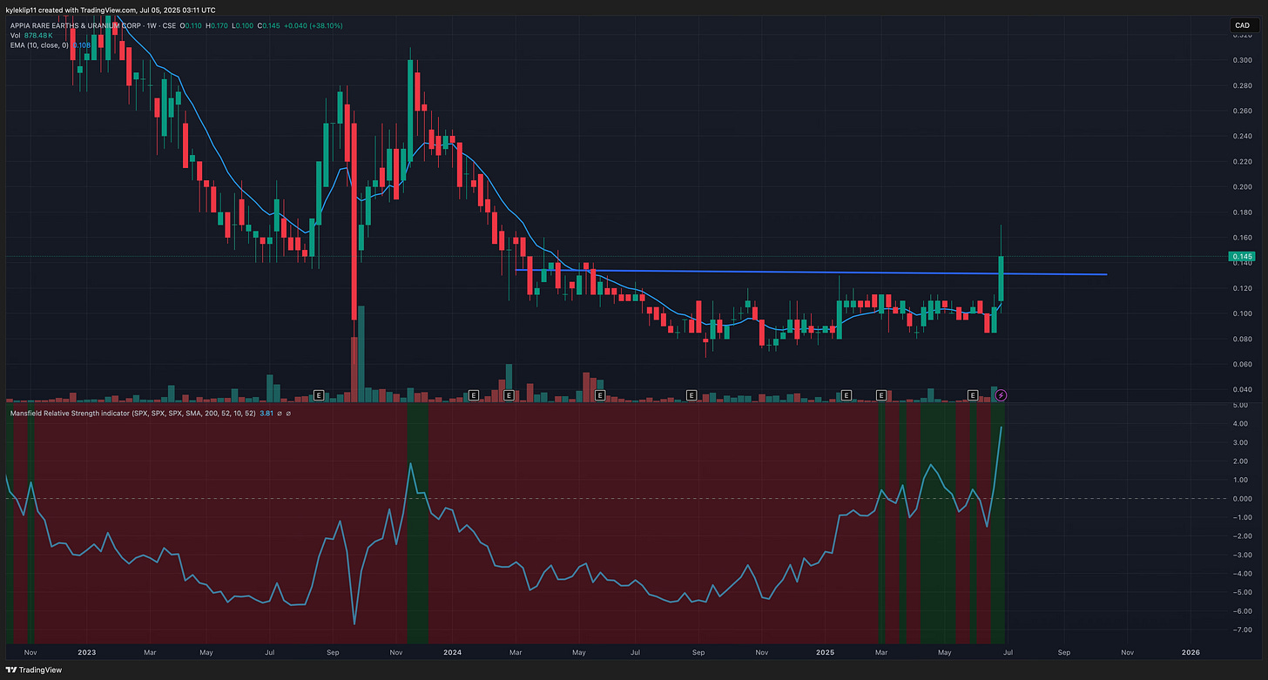Click the 2024 time axis label

(x=453, y=651)
